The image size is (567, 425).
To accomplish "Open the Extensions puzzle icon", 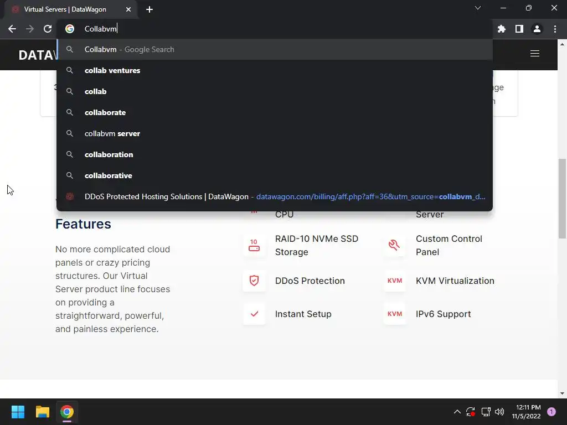I will click(x=502, y=29).
